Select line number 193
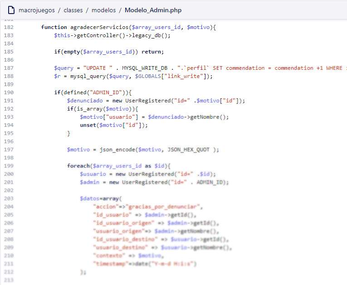This screenshot has height=285, width=347. pos(9,117)
